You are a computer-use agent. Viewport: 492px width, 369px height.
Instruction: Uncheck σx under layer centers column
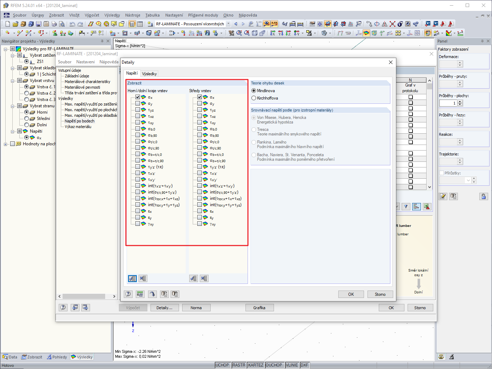199,97
